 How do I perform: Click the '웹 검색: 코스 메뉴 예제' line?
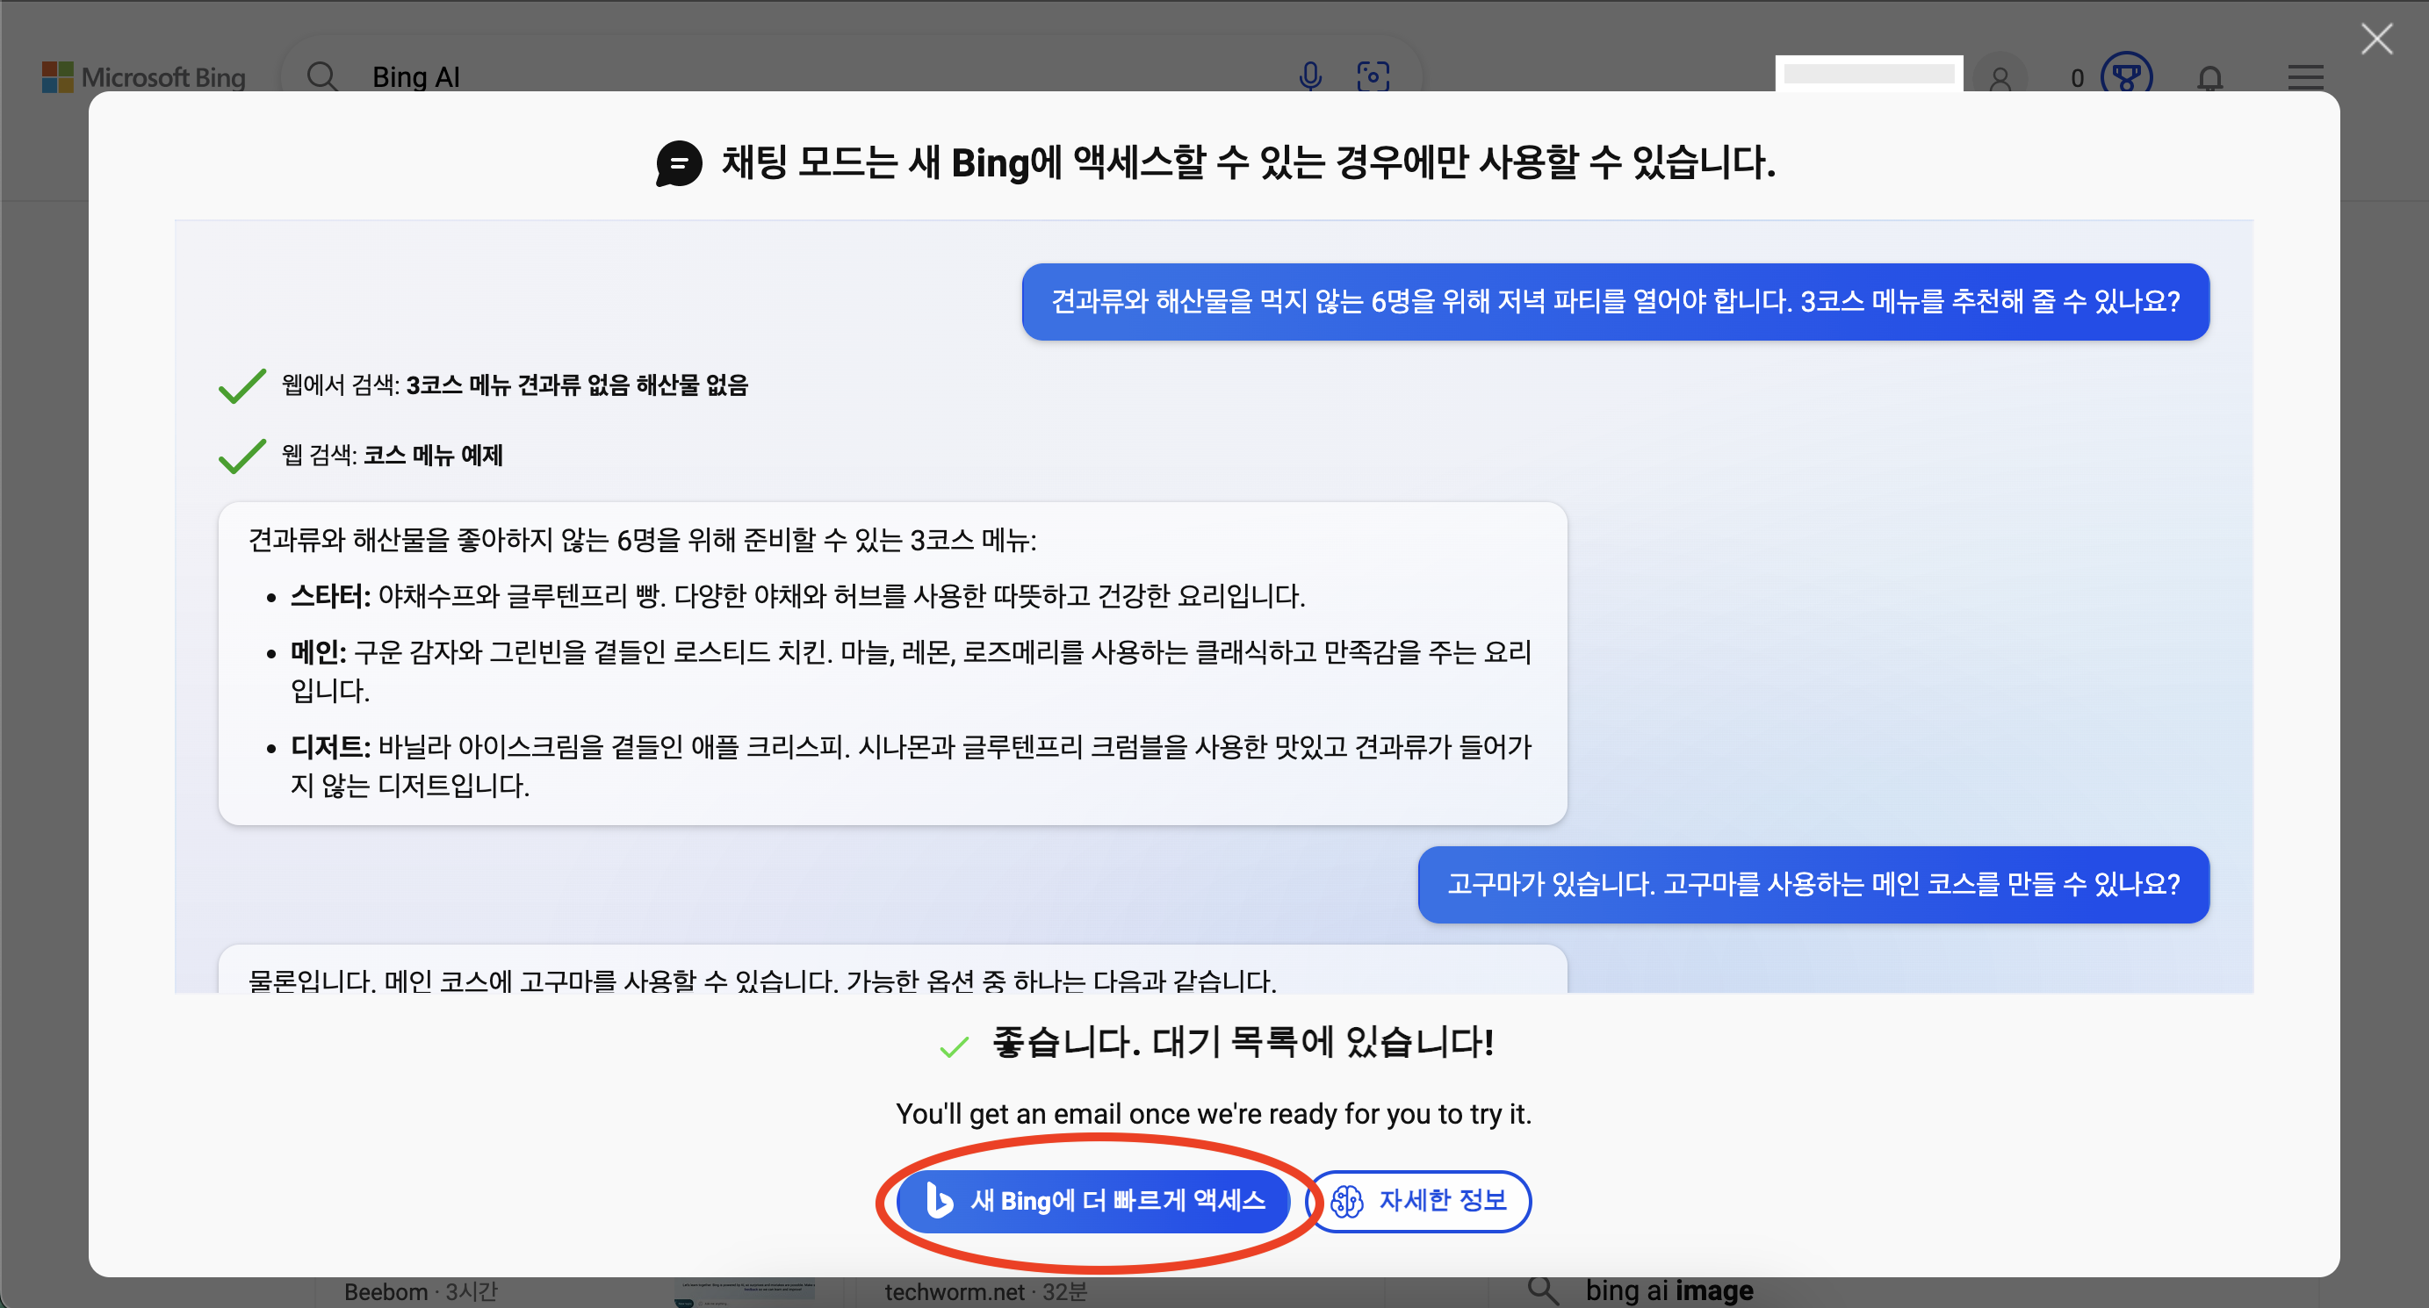pyautogui.click(x=392, y=455)
